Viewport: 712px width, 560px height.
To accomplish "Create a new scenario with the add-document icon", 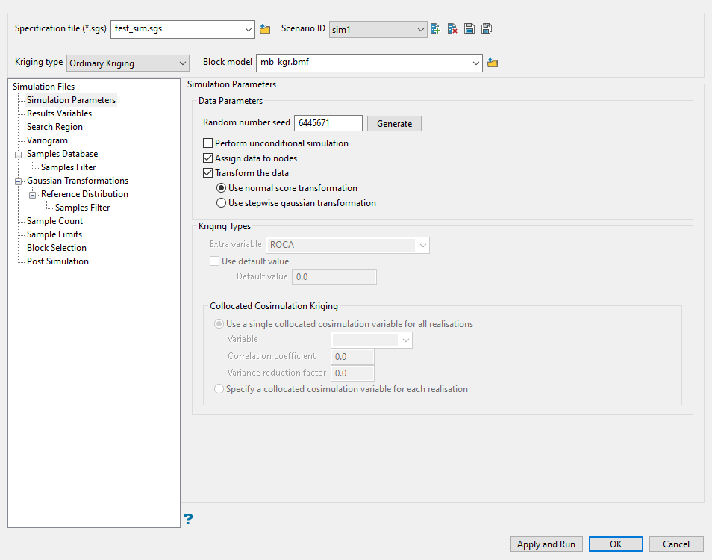I will point(435,28).
